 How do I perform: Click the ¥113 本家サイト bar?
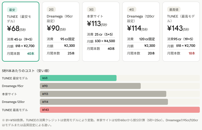(103, 94)
